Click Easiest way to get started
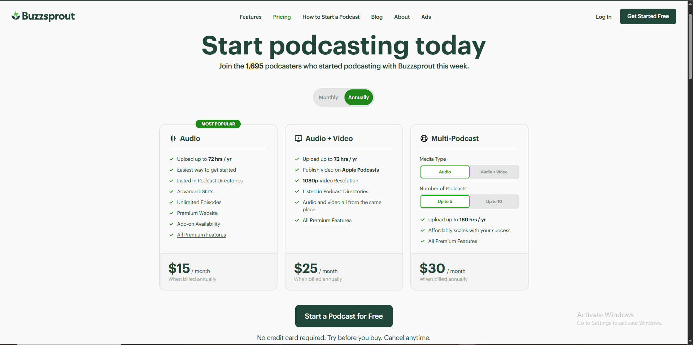Image resolution: width=693 pixels, height=345 pixels. (x=206, y=170)
